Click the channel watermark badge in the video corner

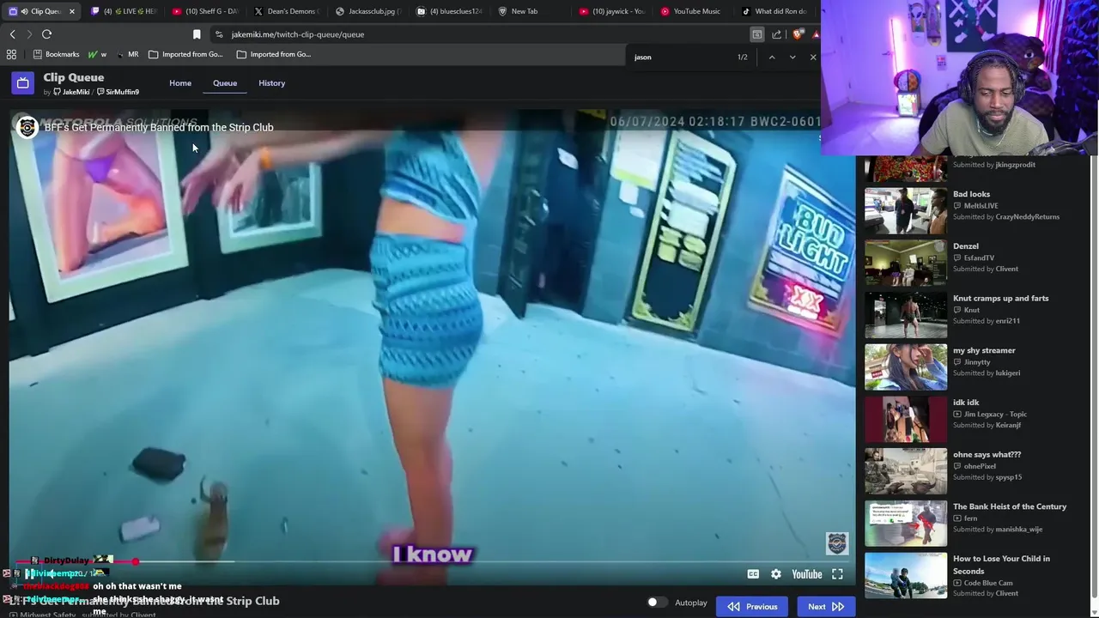(837, 543)
